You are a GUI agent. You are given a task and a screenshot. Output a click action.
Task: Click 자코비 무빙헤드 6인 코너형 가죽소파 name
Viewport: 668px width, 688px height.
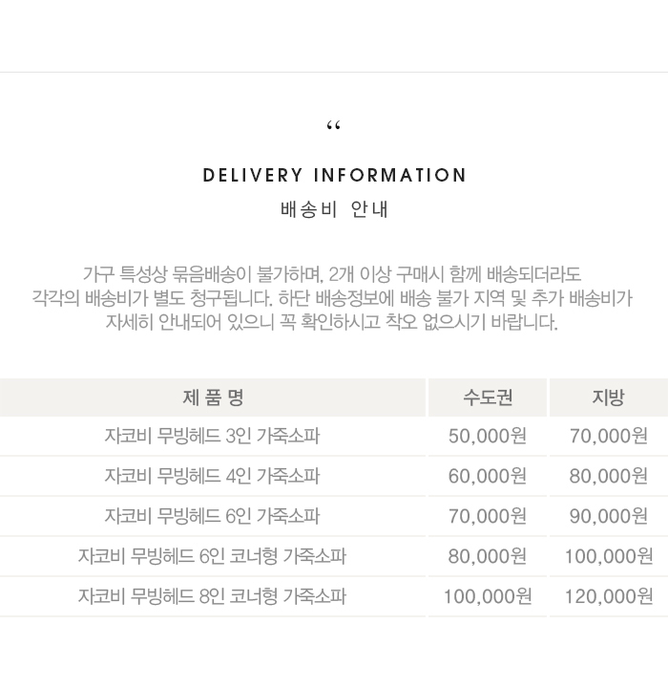point(212,556)
